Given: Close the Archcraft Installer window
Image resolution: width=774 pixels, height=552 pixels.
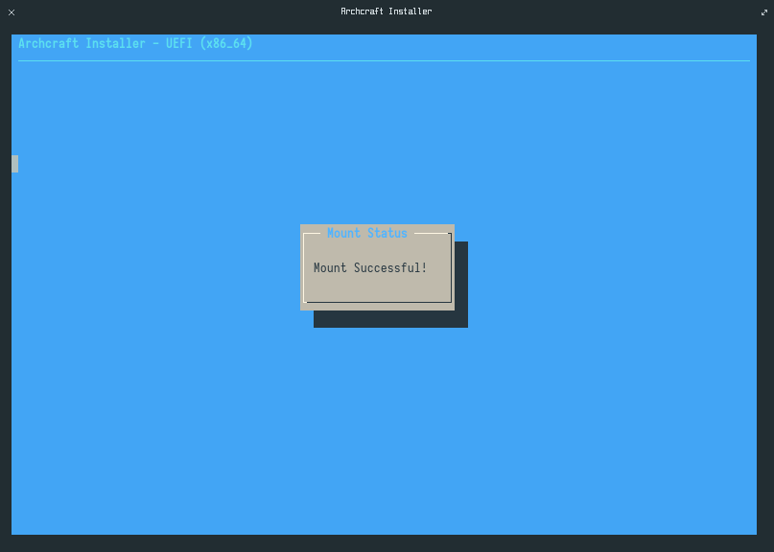Looking at the screenshot, I should click(12, 12).
